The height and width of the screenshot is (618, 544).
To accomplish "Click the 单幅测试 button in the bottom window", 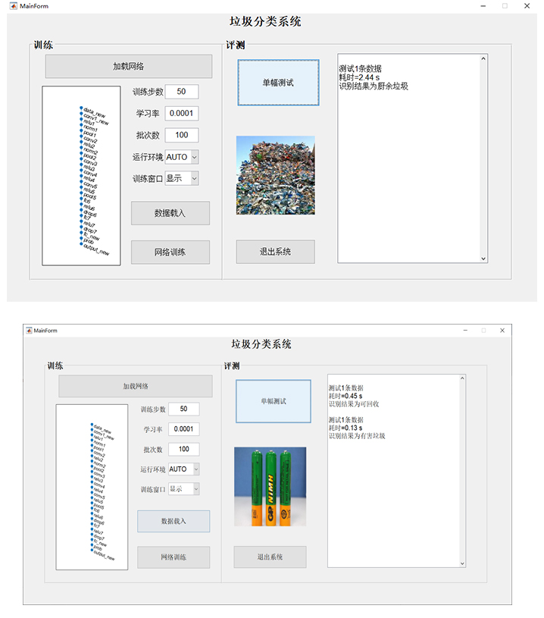I will pos(274,401).
